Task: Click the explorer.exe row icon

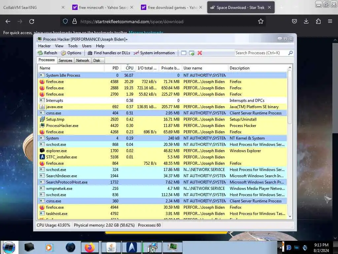Action: (42, 151)
